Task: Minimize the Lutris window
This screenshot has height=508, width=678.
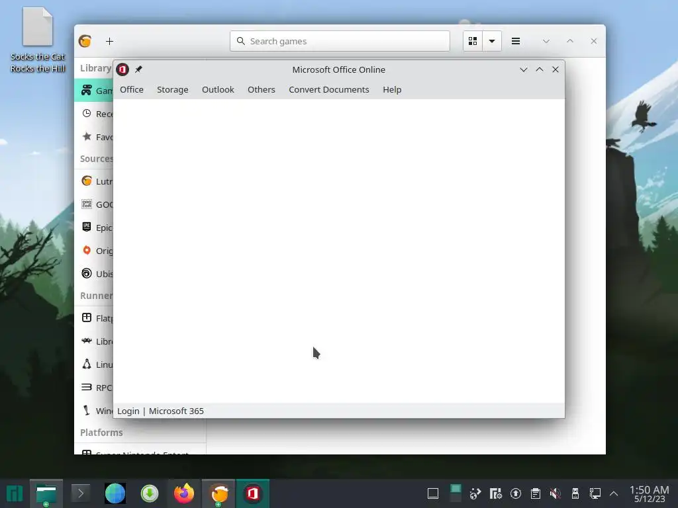Action: 546,41
